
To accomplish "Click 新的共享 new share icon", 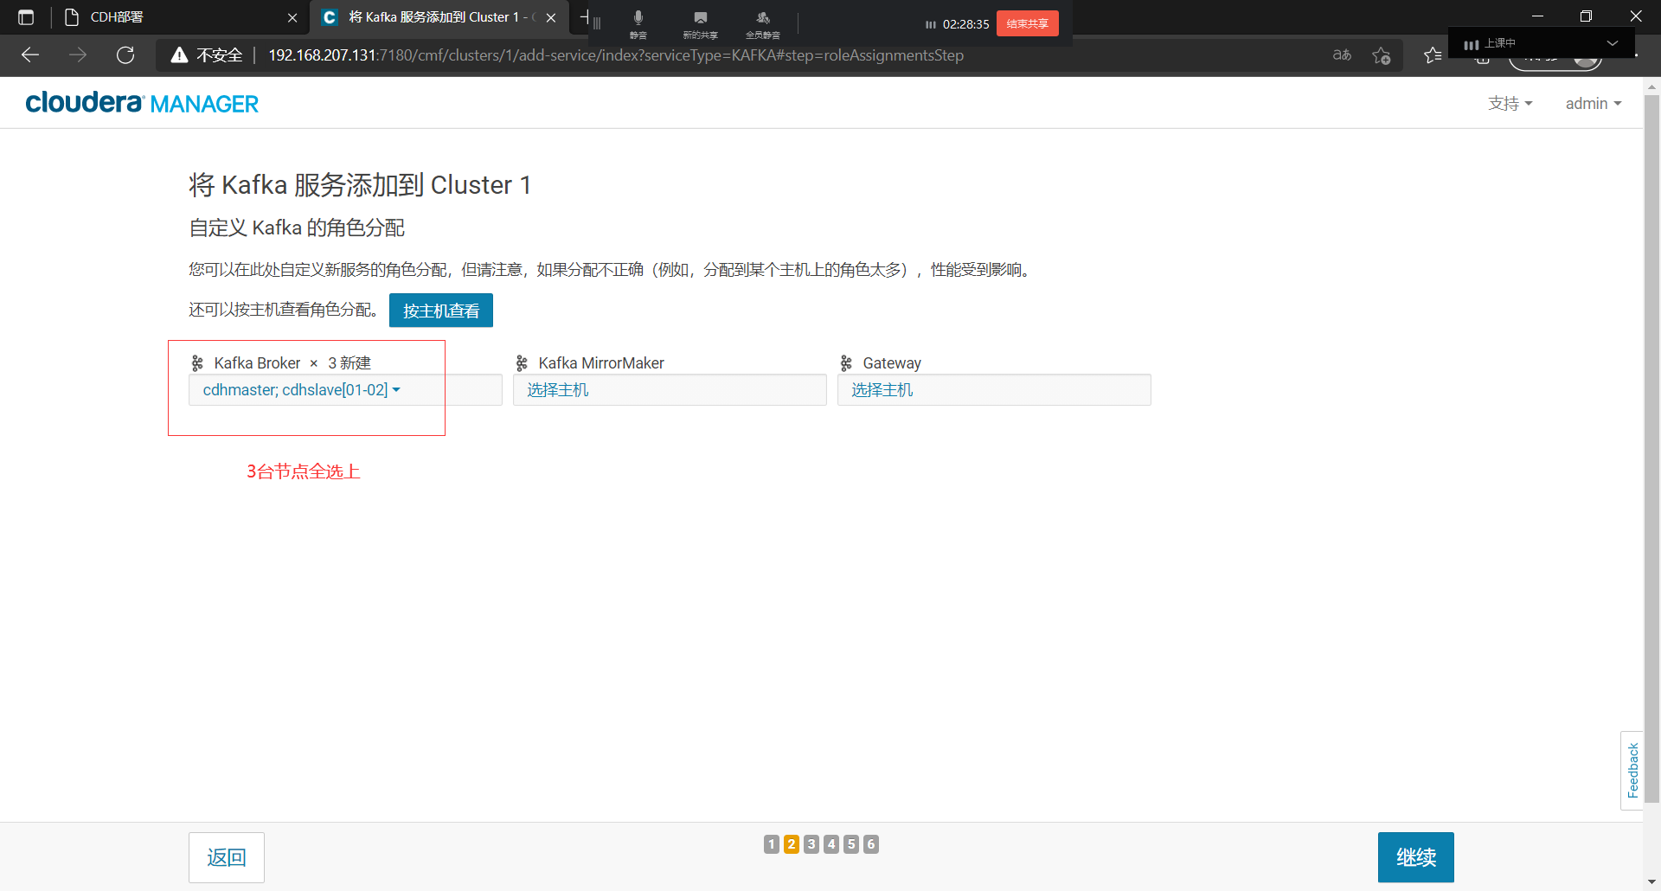I will click(x=701, y=23).
